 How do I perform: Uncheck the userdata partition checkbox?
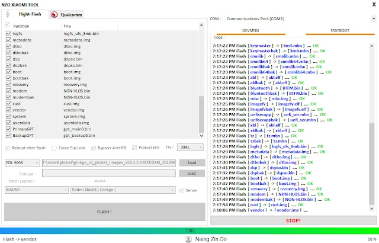click(x=9, y=123)
